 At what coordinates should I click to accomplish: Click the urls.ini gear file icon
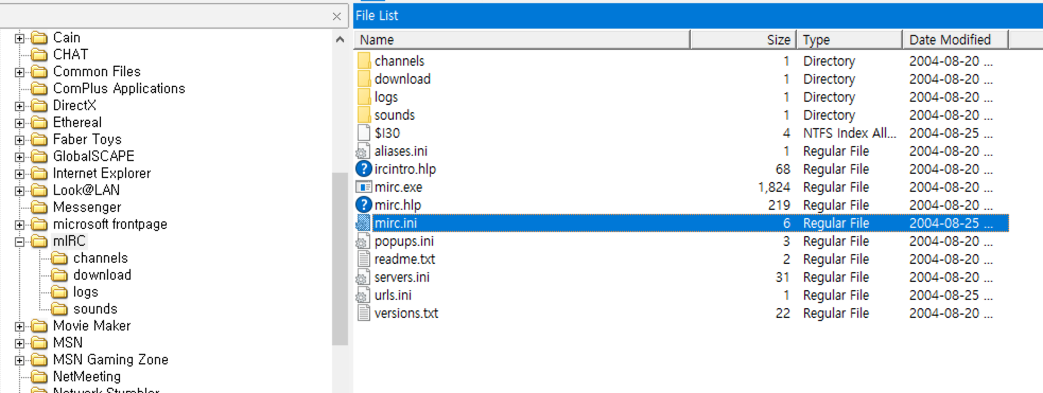[x=363, y=295]
